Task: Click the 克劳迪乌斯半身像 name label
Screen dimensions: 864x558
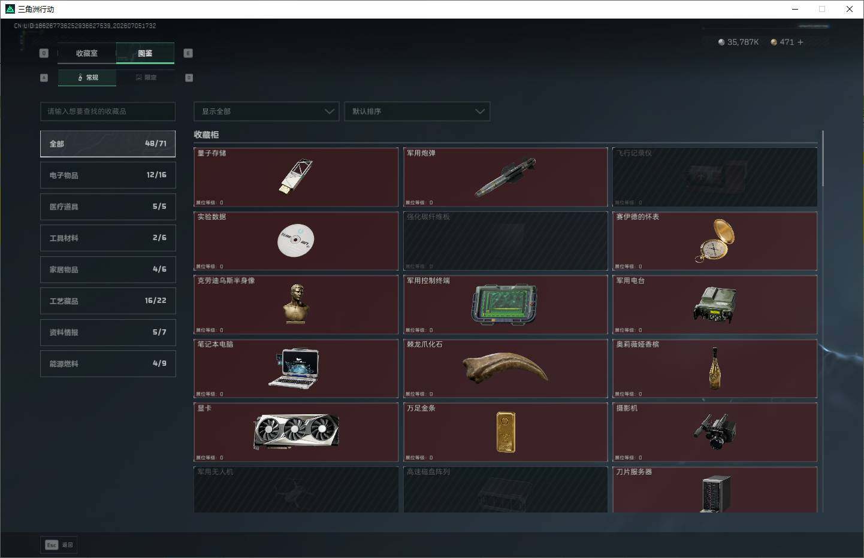Action: (x=226, y=281)
